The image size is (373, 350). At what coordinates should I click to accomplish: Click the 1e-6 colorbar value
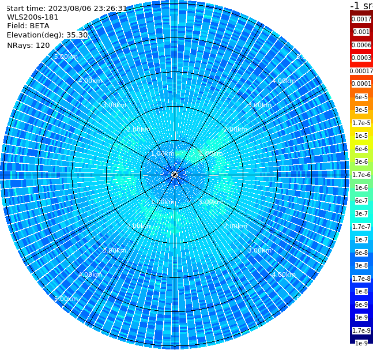click(361, 187)
